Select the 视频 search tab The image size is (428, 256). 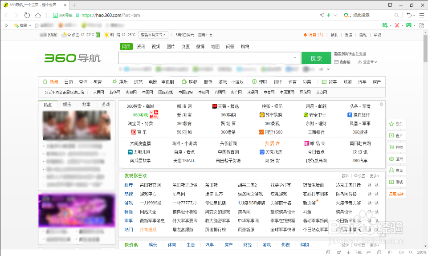(155, 46)
